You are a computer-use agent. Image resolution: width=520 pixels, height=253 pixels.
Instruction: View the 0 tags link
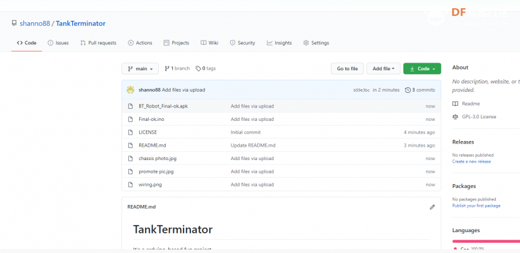(x=206, y=68)
